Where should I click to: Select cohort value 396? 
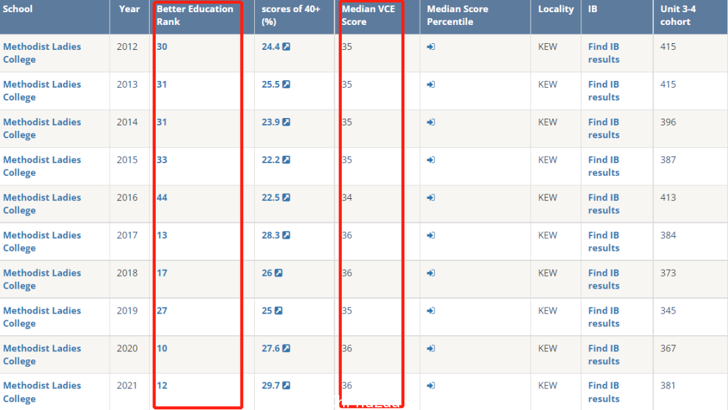pyautogui.click(x=668, y=122)
